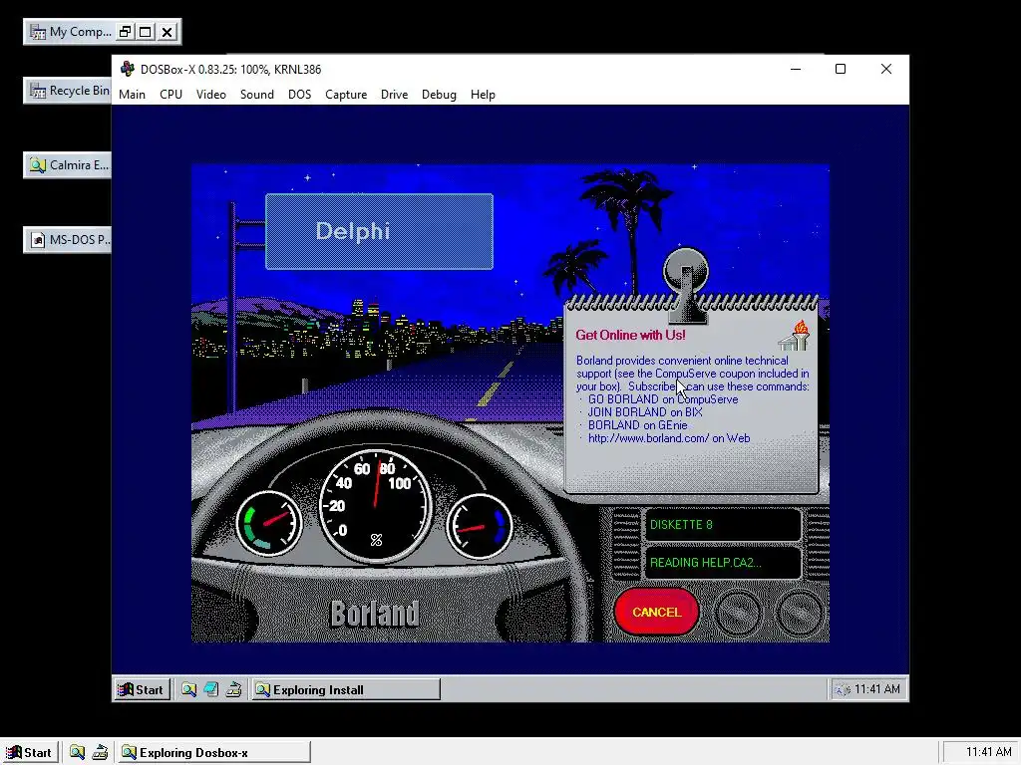
Task: Click the first greyed round dashboard button
Action: click(x=737, y=613)
